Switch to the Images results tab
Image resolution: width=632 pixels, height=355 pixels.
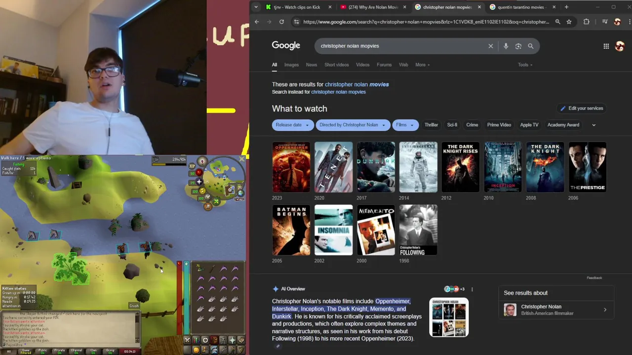[291, 65]
